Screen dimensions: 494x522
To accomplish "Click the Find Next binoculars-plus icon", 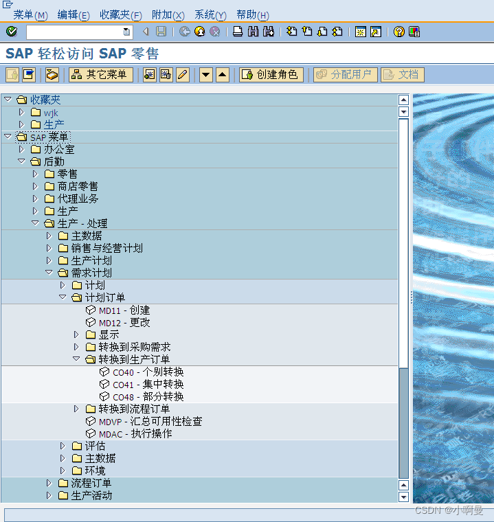I will 269,32.
